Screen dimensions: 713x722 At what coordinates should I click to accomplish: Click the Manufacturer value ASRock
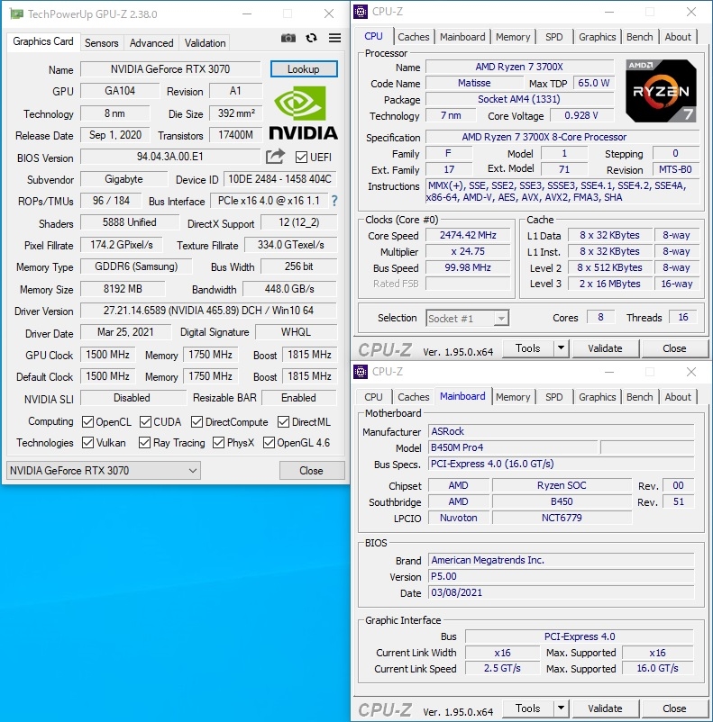(561, 431)
